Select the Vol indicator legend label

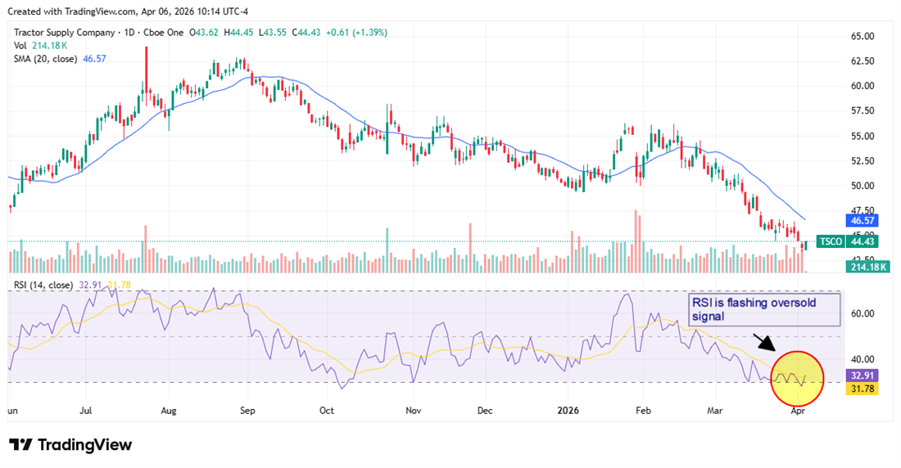click(x=20, y=46)
